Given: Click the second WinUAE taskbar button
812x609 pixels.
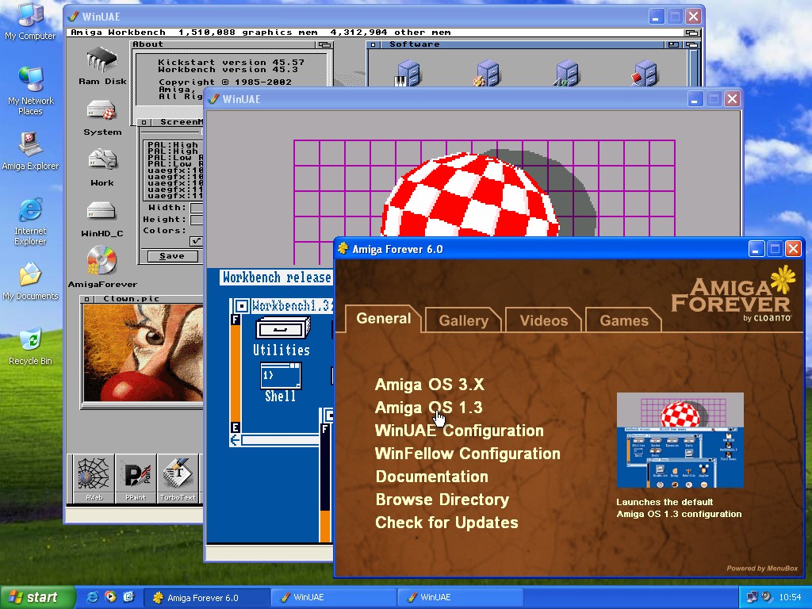Looking at the screenshot, I should [x=461, y=598].
